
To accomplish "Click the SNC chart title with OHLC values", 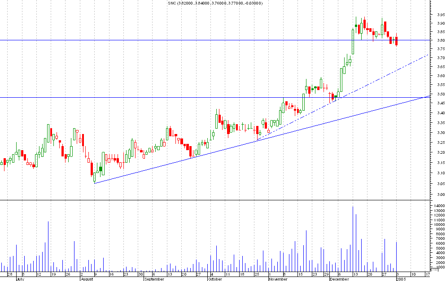I will pos(216,3).
